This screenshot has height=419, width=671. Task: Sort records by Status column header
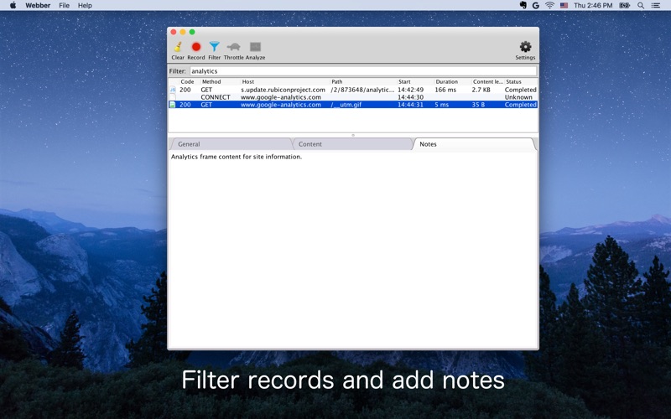pos(513,81)
